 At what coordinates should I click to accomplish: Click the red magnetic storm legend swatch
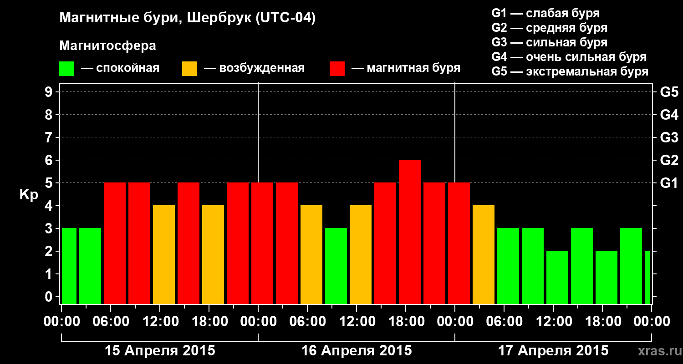[x=337, y=69]
